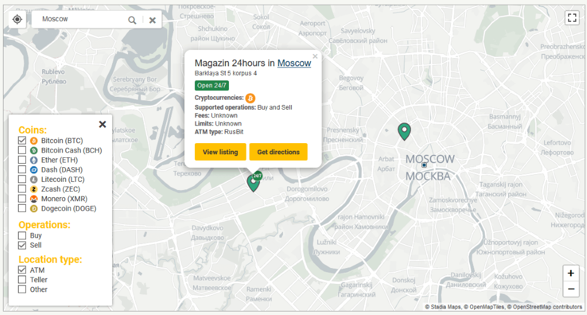Enable the Litecoin (LTC) checkbox
This screenshot has width=587, height=315.
click(x=22, y=179)
